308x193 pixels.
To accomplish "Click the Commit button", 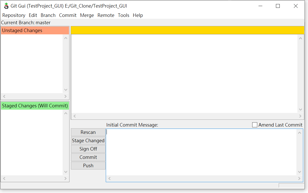I will pyautogui.click(x=88, y=157).
